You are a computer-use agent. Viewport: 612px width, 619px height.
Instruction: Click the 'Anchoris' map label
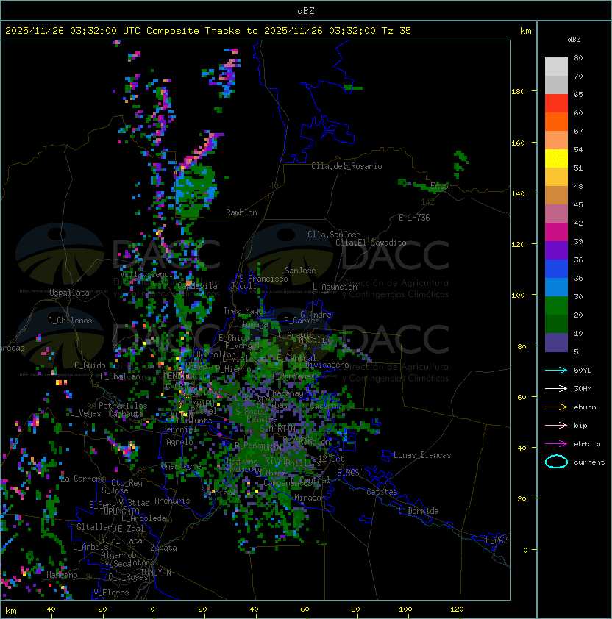coord(172,501)
